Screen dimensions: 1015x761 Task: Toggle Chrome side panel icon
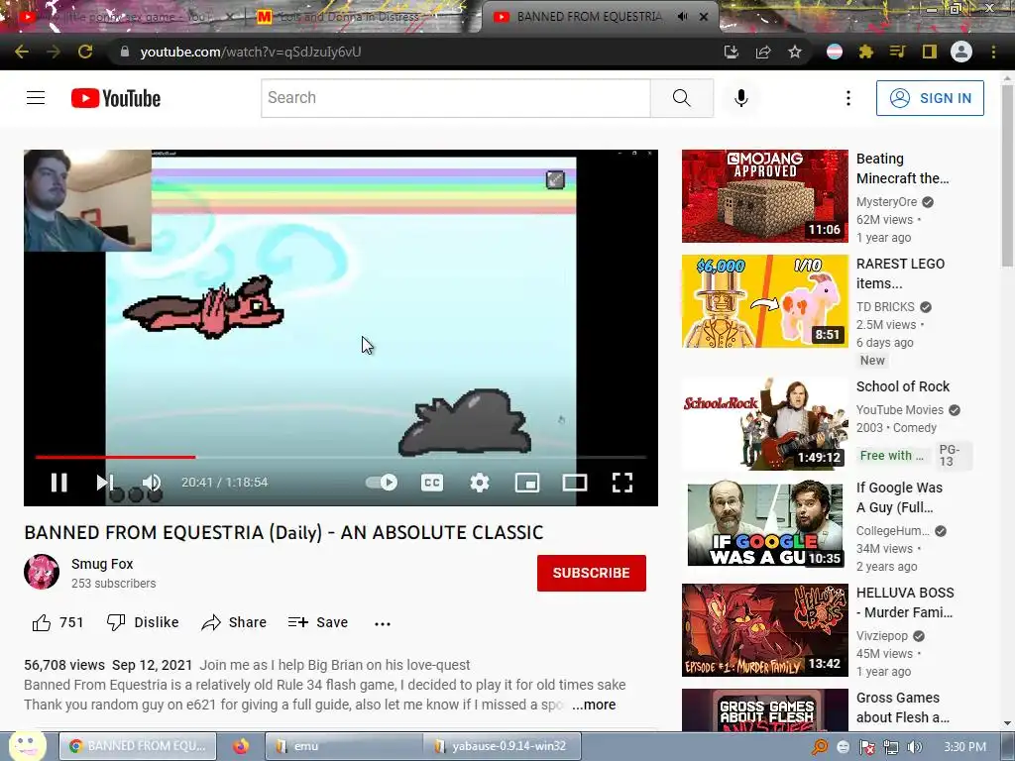click(929, 52)
